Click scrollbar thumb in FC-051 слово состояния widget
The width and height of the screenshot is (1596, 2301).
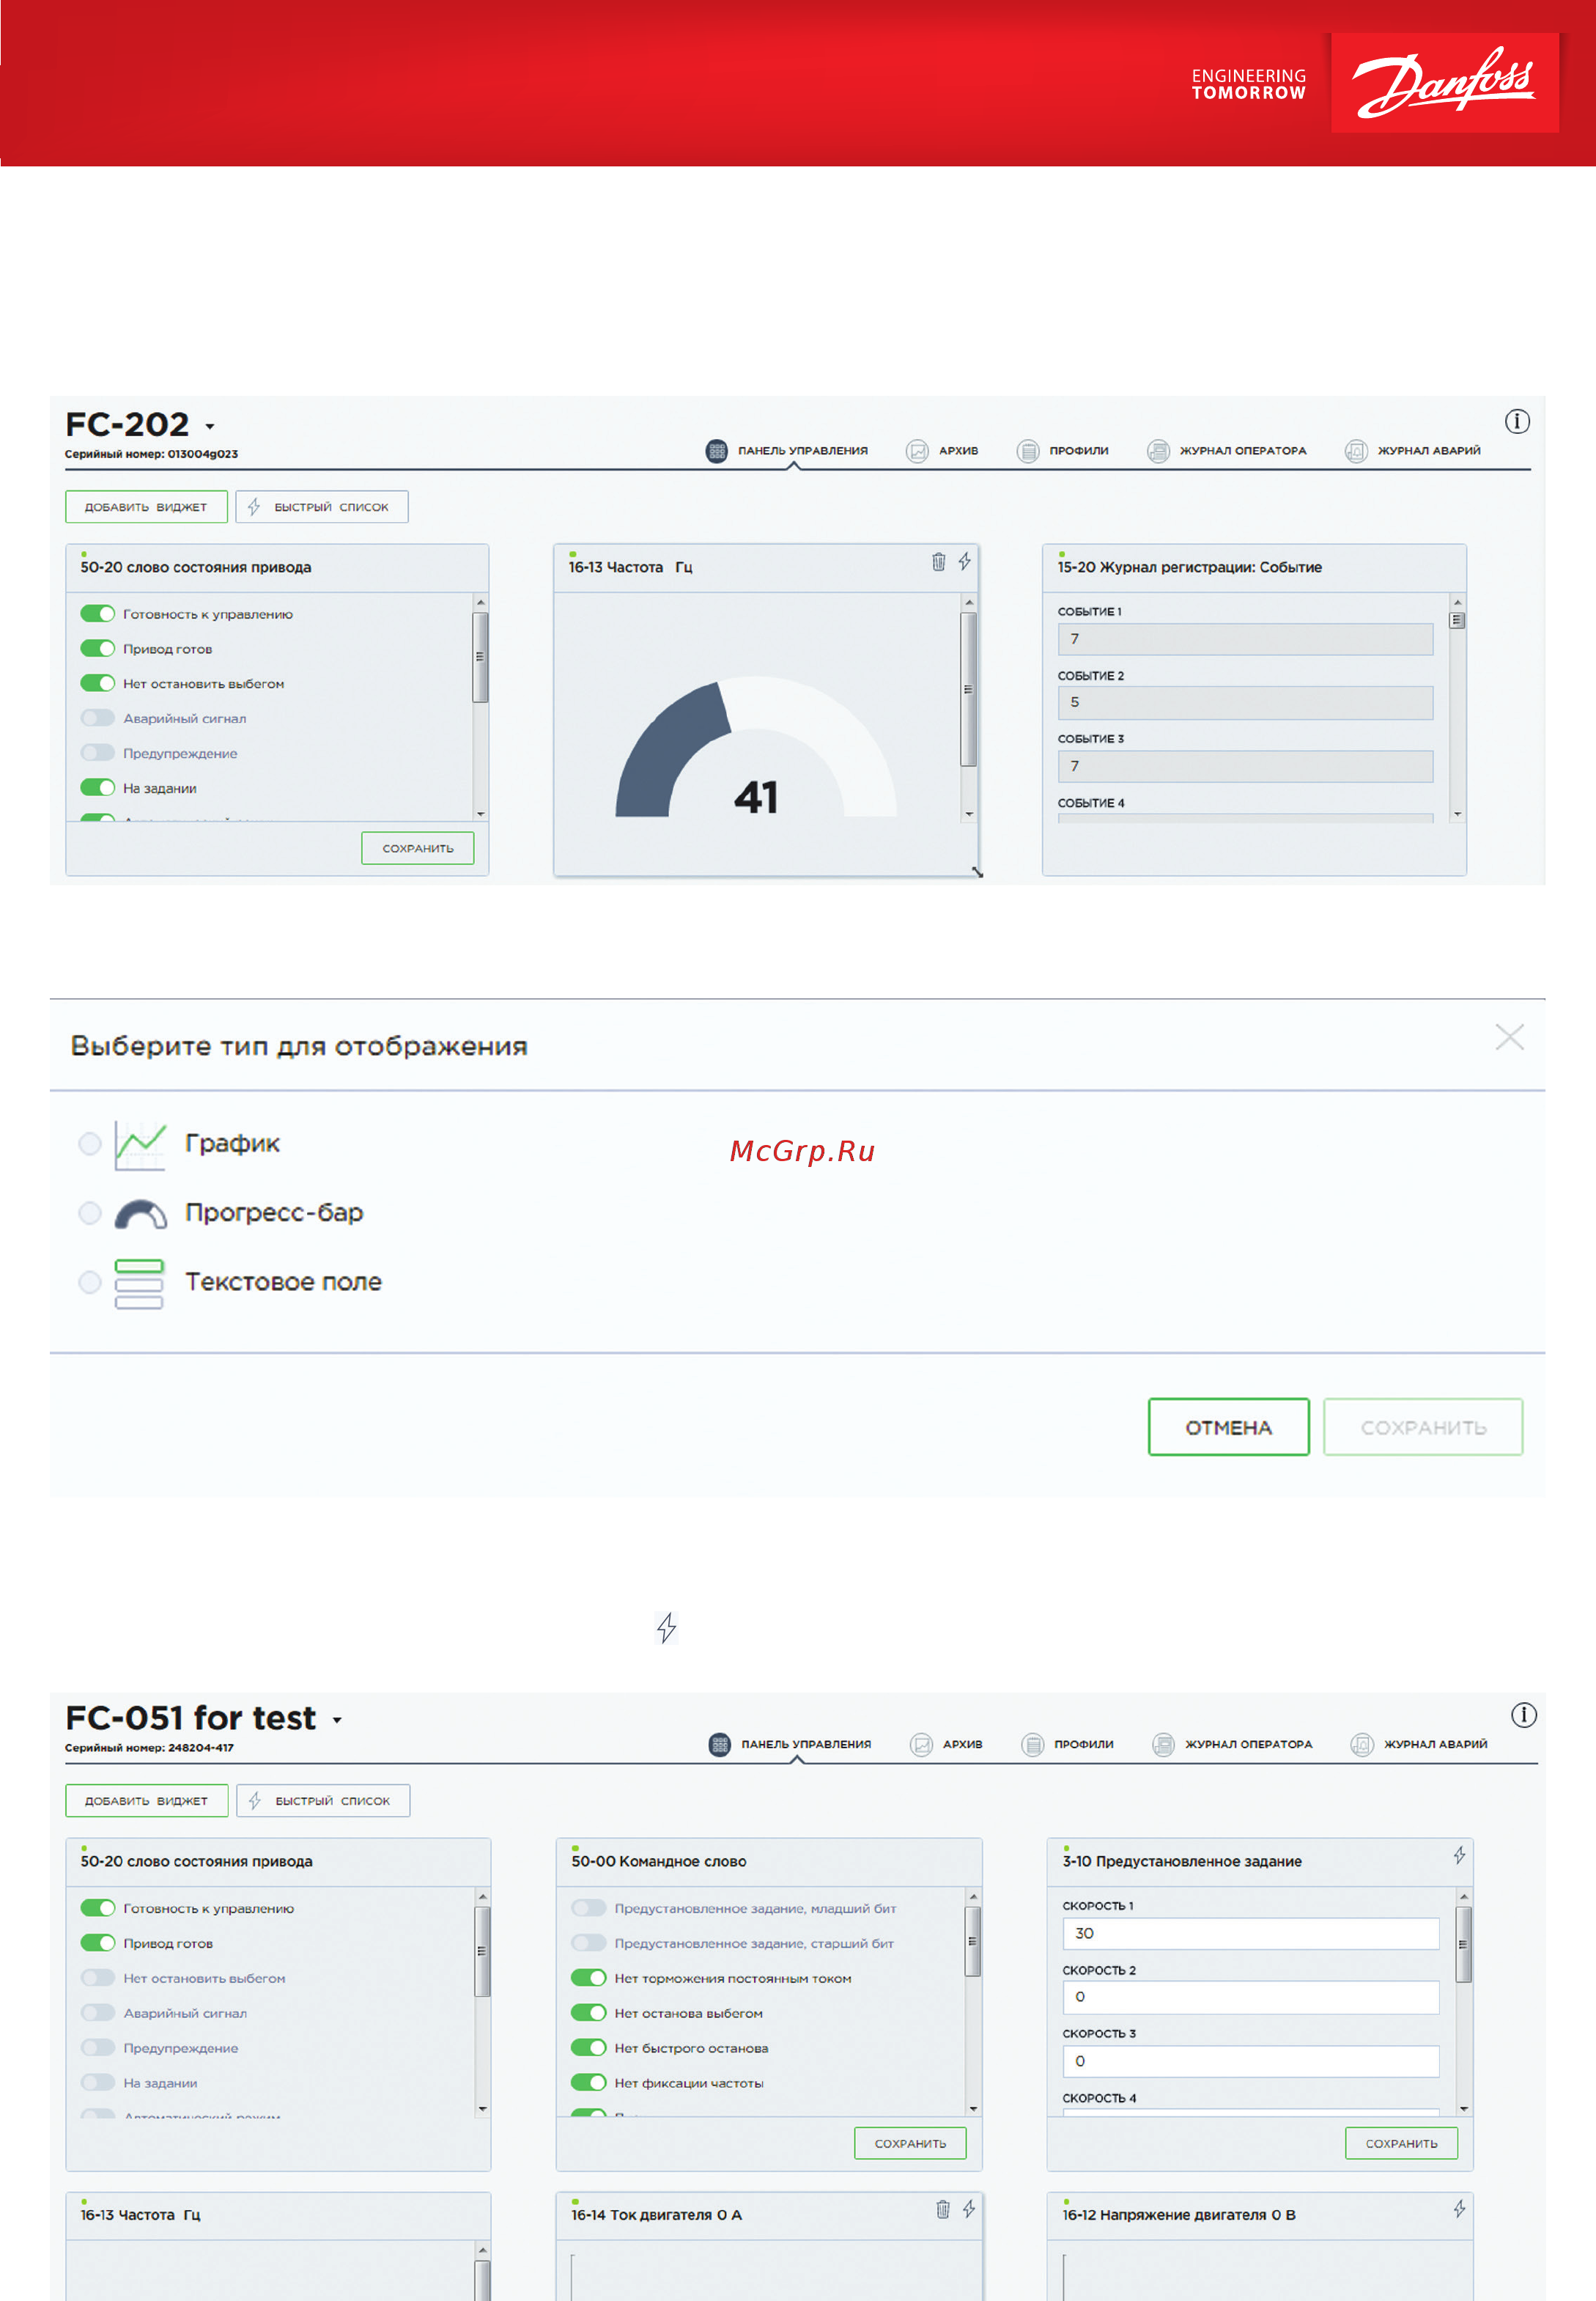[x=482, y=1951]
